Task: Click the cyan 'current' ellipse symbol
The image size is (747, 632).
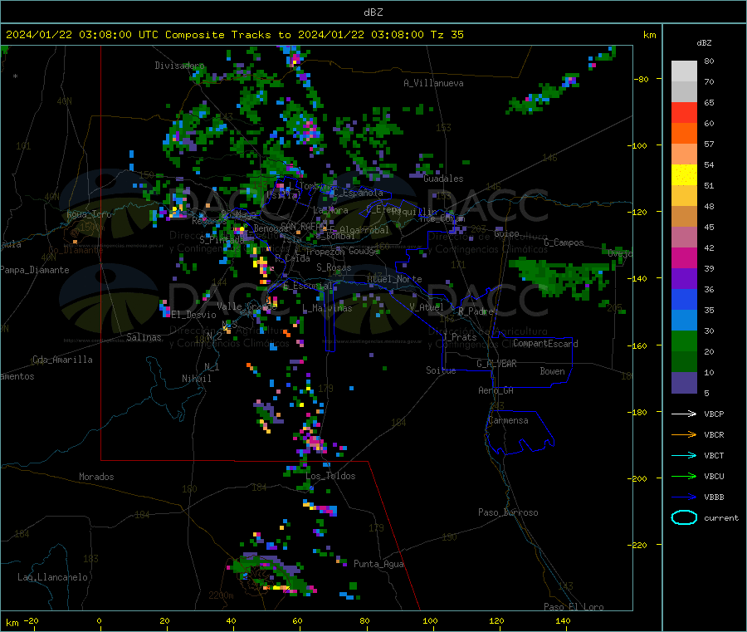Action: [x=684, y=517]
